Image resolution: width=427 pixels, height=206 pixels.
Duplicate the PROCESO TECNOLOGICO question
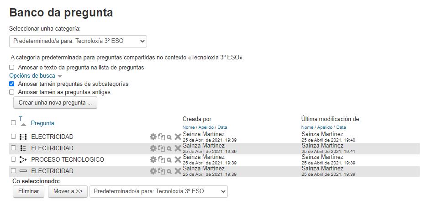coord(161,160)
